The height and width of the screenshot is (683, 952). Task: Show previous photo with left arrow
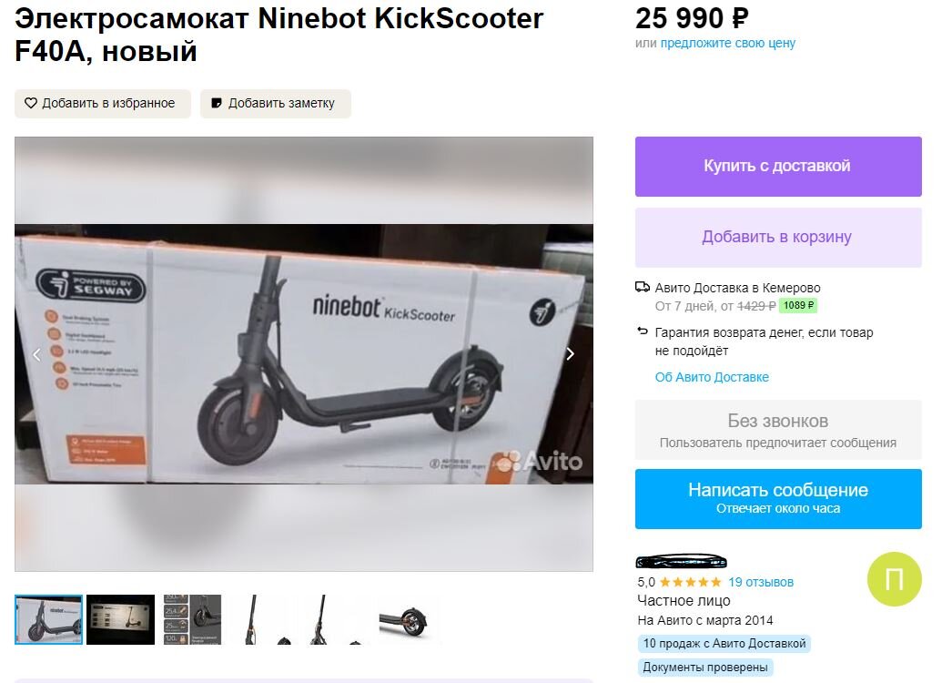pos(37,354)
